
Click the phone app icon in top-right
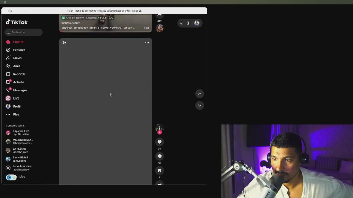click(188, 23)
